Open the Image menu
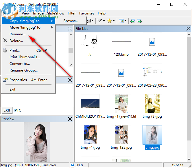192x168 pixels. pos(38,13)
